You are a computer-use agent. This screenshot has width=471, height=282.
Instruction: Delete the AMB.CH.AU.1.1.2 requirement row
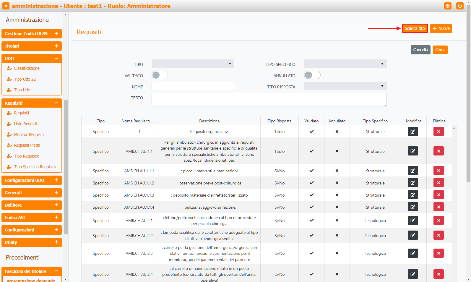438,183
